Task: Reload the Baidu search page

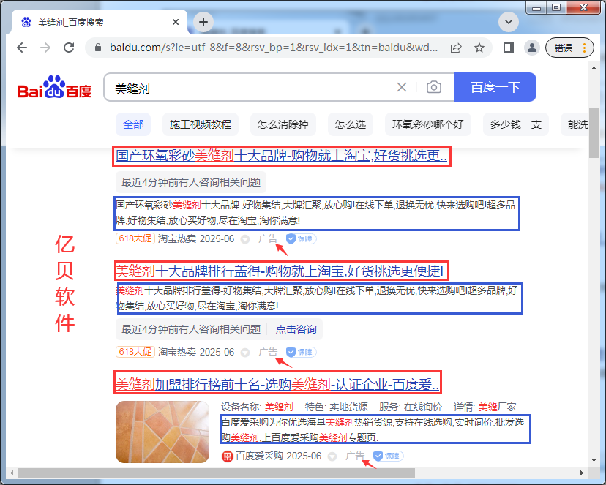Action: click(69, 48)
